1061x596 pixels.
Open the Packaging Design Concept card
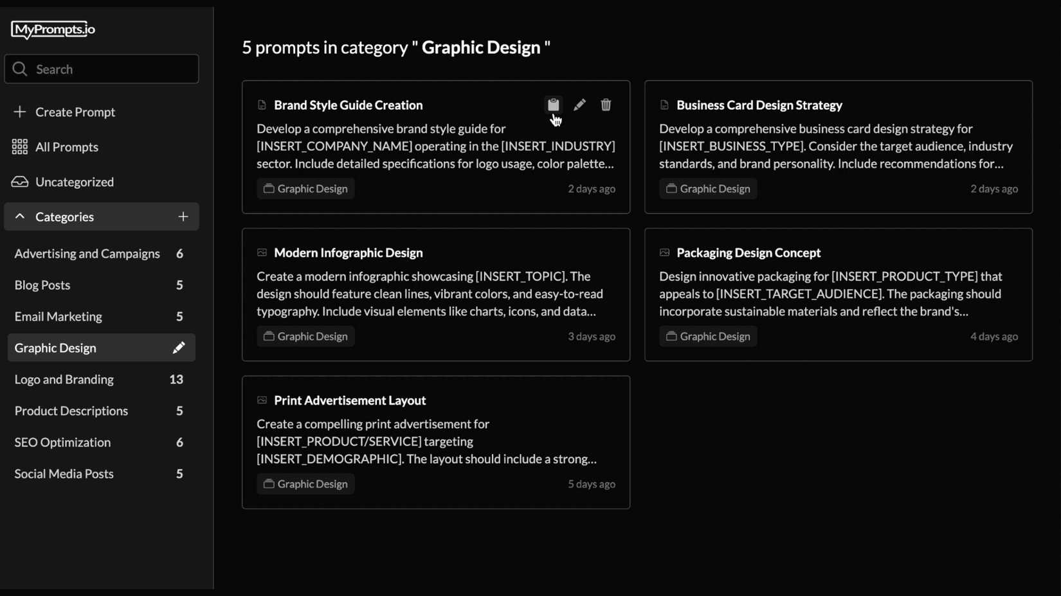[748, 252]
